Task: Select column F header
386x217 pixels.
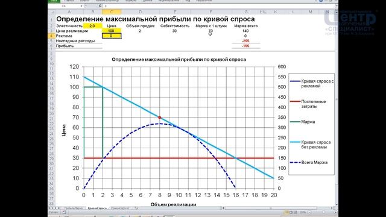Action: (x=211, y=12)
